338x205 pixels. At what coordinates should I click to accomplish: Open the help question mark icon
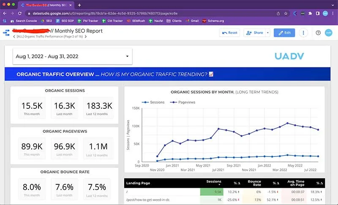pos(318,32)
